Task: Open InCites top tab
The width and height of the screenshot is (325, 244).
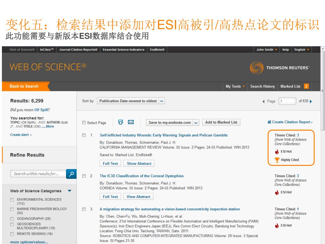Action: 47,50
